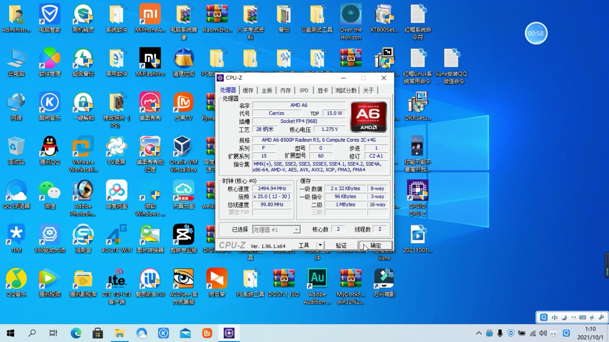609x342 pixels.
Task: Toggle the 中 input mode on IME bar
Action: click(x=554, y=317)
